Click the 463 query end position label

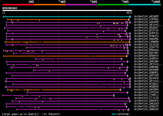[x=129, y=13]
